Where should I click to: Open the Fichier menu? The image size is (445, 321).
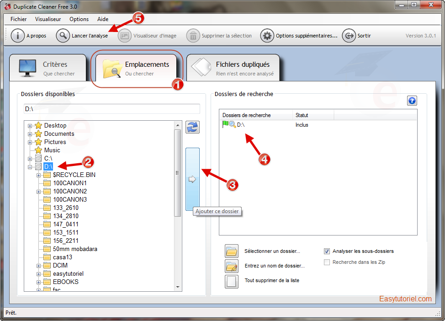coord(18,19)
